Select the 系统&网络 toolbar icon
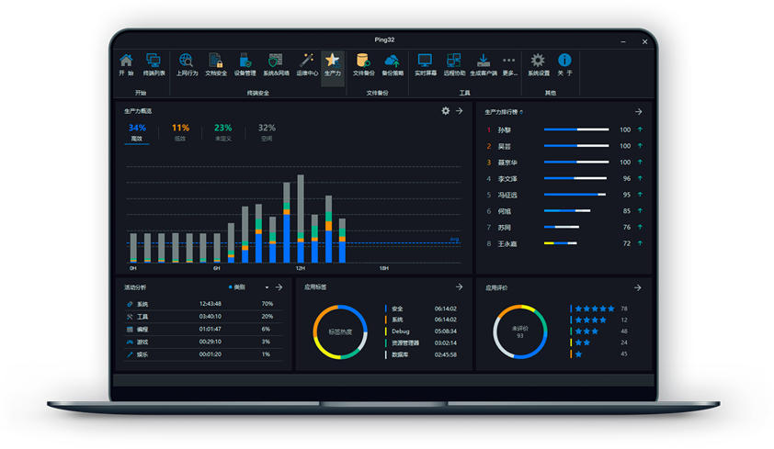774x449 pixels. [x=275, y=62]
